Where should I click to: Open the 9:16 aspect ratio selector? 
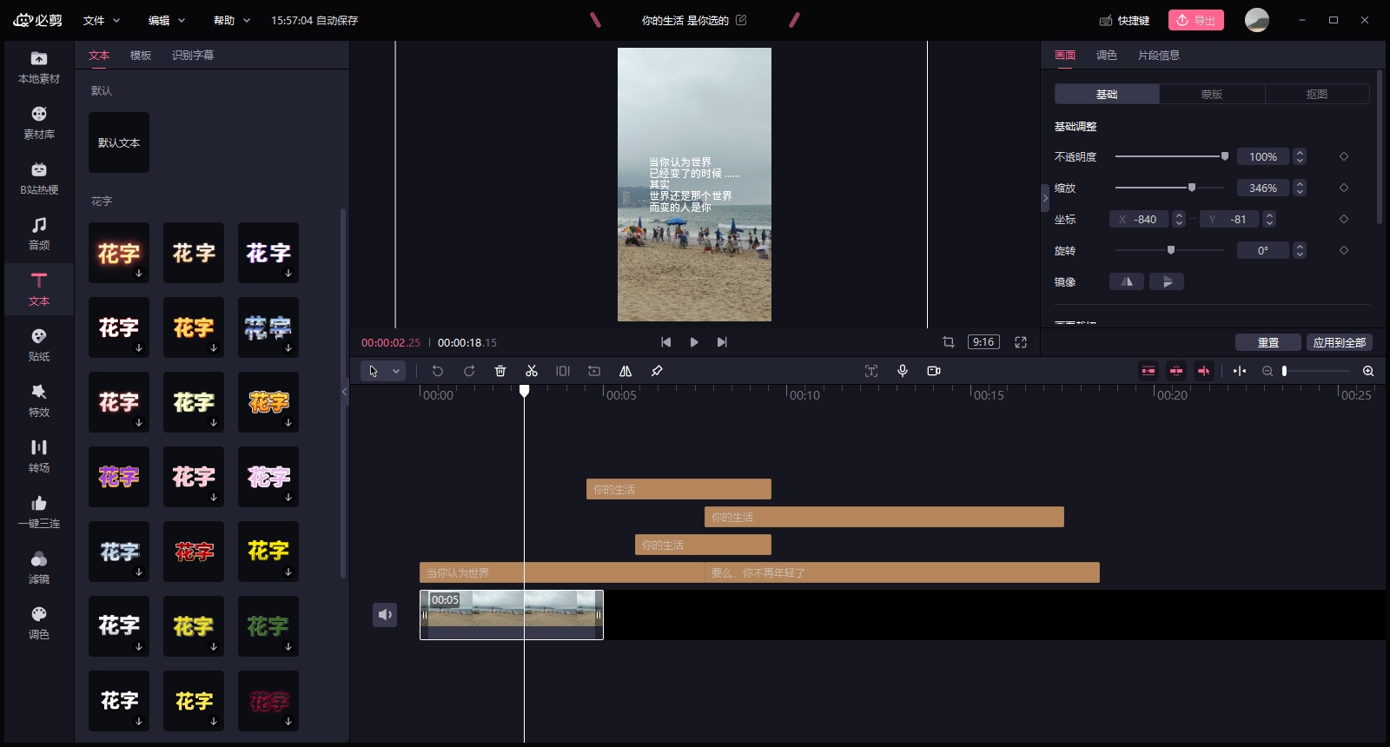983,342
